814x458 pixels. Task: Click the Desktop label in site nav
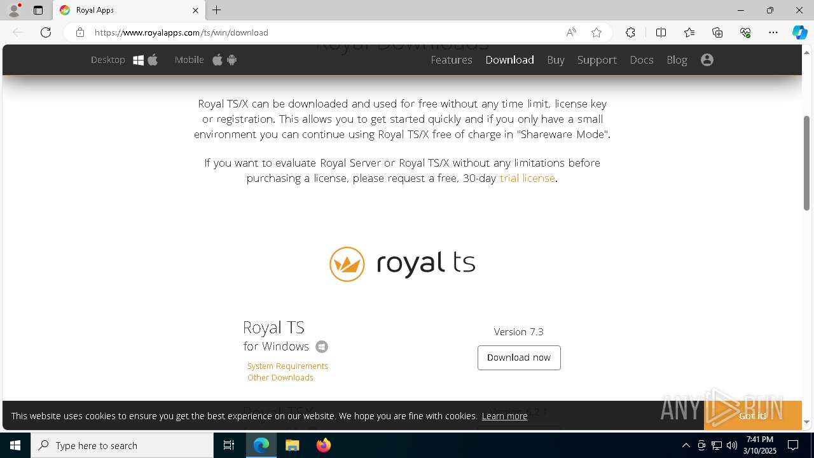pyautogui.click(x=108, y=60)
